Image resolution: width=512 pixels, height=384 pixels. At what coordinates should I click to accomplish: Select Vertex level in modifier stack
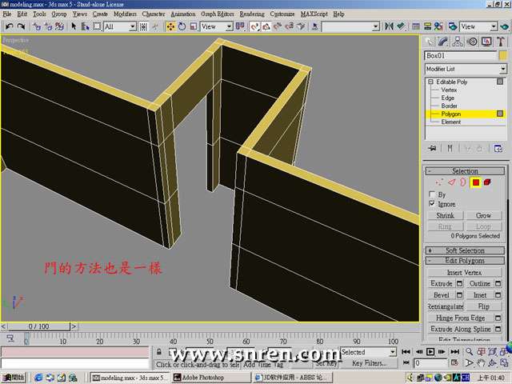[x=449, y=90]
